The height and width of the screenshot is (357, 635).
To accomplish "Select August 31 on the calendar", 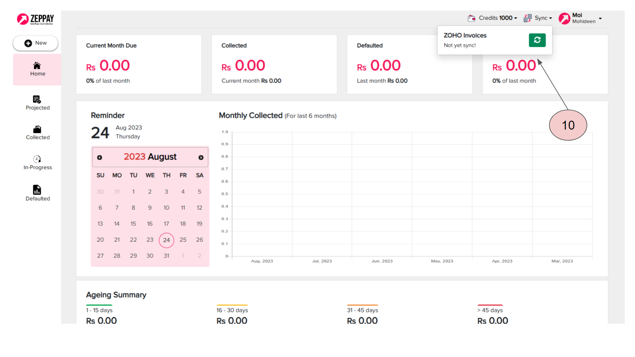I will pyautogui.click(x=166, y=256).
